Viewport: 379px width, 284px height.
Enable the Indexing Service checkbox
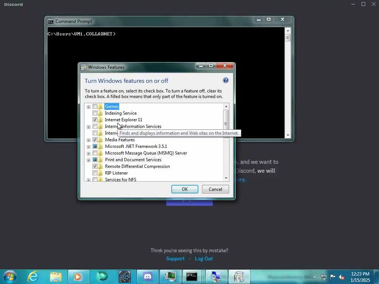pos(95,113)
